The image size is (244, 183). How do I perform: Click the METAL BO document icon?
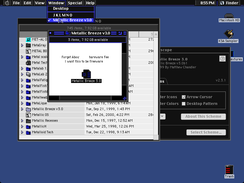(x=28, y=51)
